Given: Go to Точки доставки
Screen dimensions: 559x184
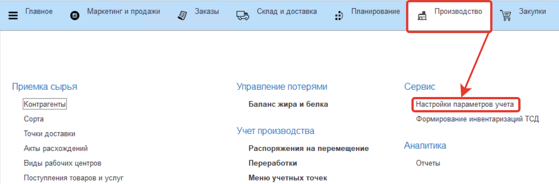Looking at the screenshot, I should pyautogui.click(x=49, y=134).
